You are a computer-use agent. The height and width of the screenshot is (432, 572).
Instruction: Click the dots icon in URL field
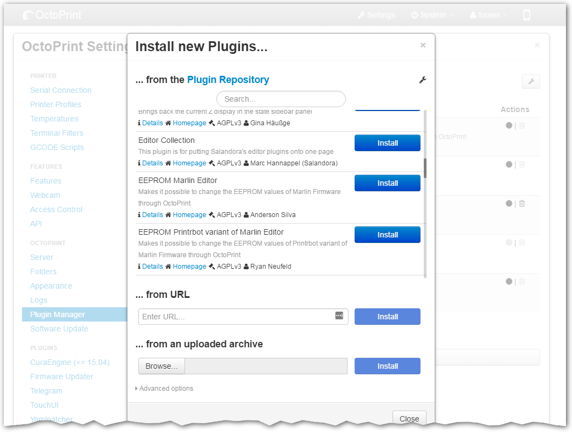click(339, 315)
